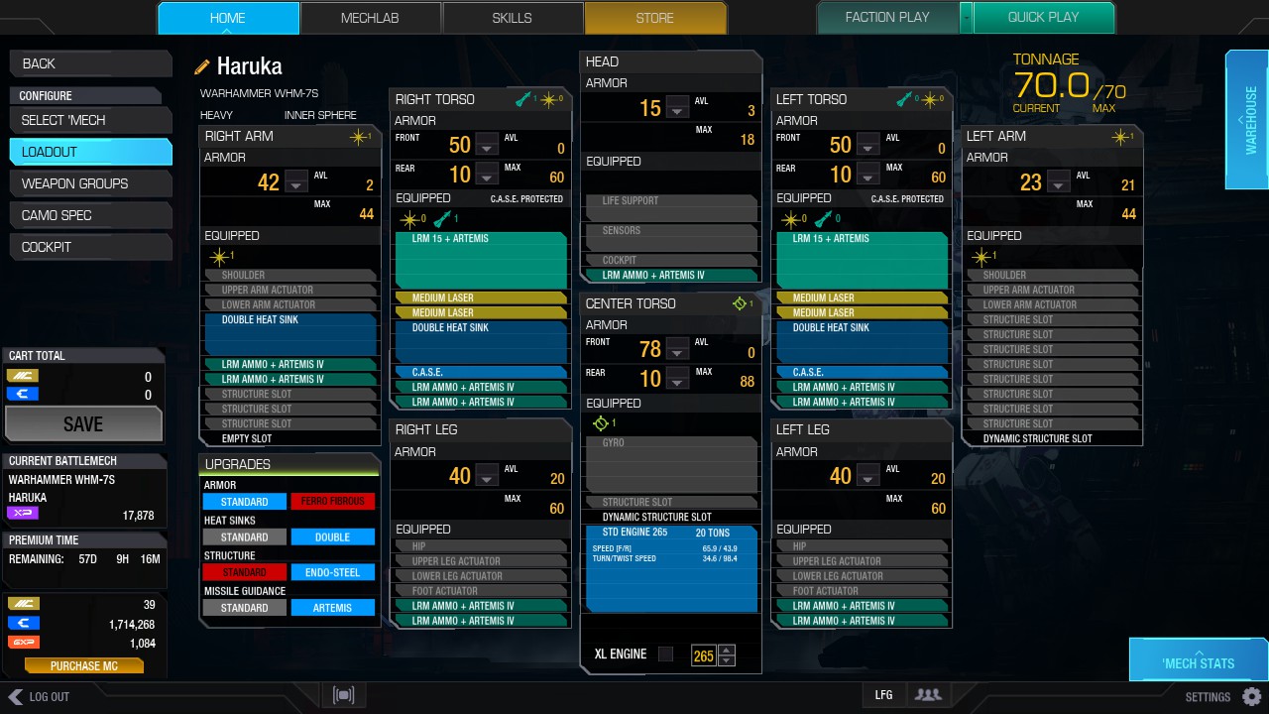The height and width of the screenshot is (714, 1269).
Task: Click Right Arm energy hardpoint icon in header
Action: 358,137
